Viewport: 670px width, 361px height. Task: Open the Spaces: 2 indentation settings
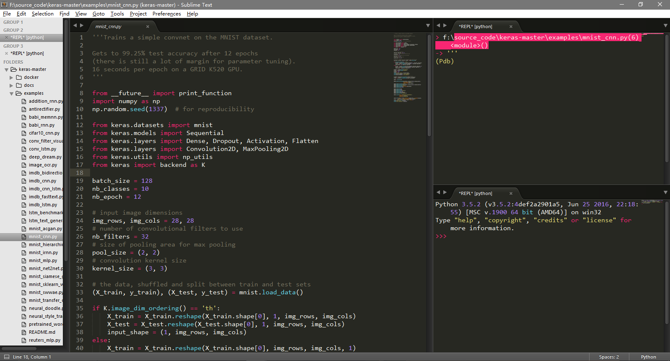(609, 357)
